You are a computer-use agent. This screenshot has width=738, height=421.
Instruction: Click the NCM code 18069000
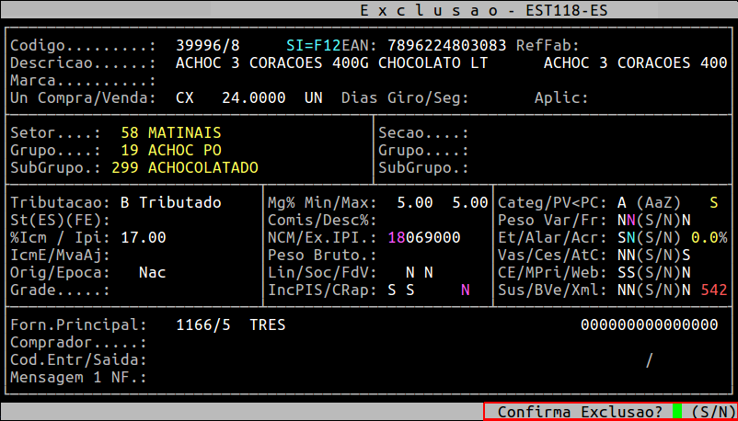click(424, 237)
